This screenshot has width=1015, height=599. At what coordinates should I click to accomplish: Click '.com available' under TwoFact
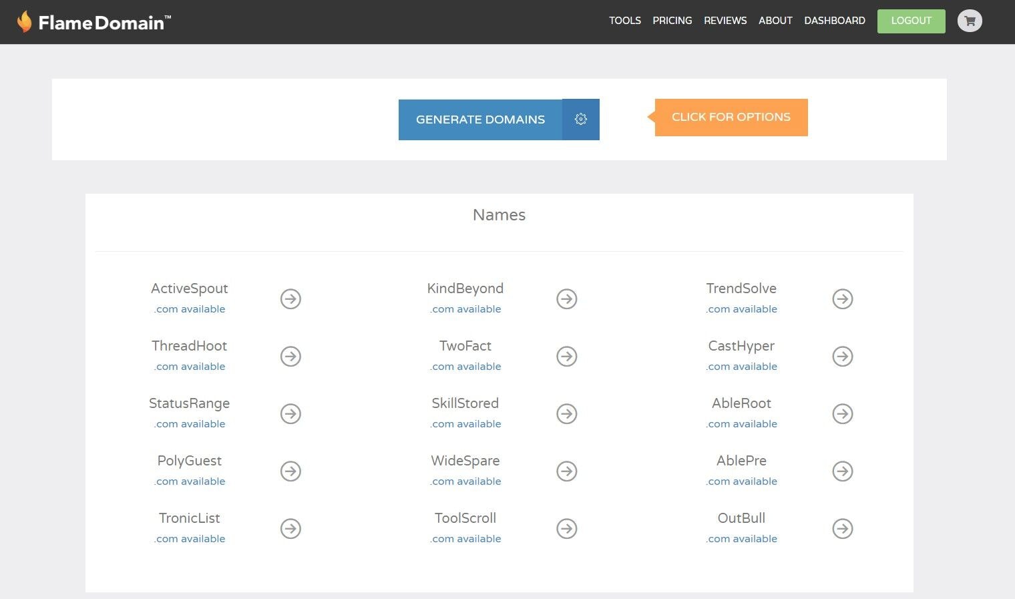tap(465, 367)
